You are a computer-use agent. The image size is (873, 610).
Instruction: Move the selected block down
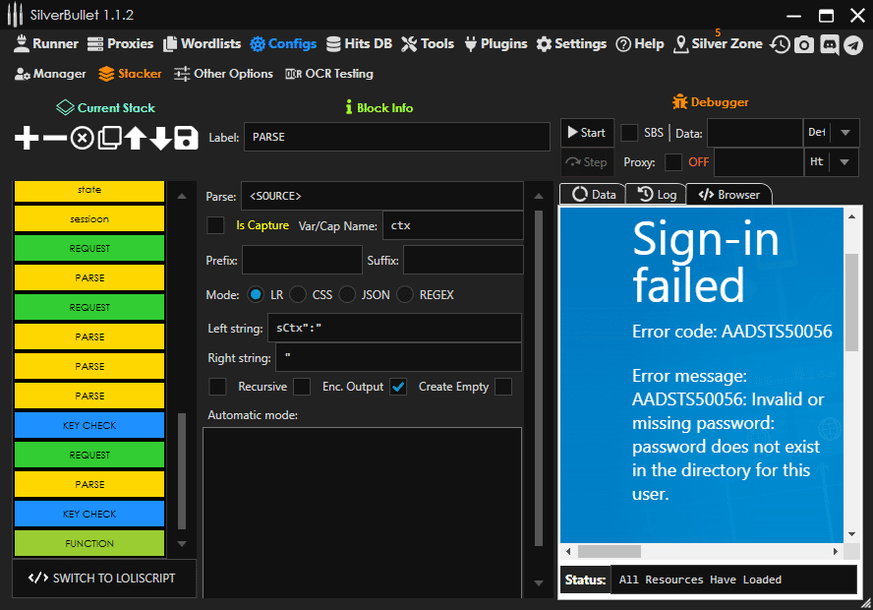click(160, 138)
